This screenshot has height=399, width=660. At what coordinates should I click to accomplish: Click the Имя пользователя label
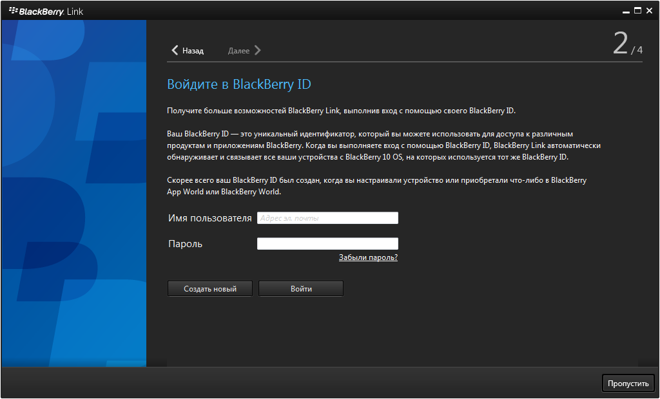(x=209, y=218)
